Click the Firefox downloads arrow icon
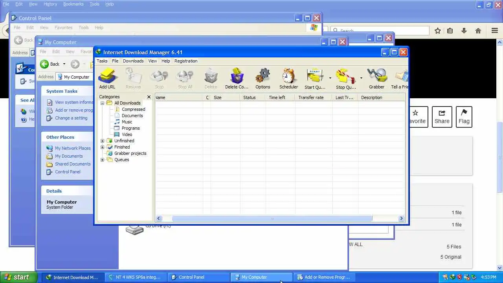The width and height of the screenshot is (503, 283). pyautogui.click(x=464, y=31)
